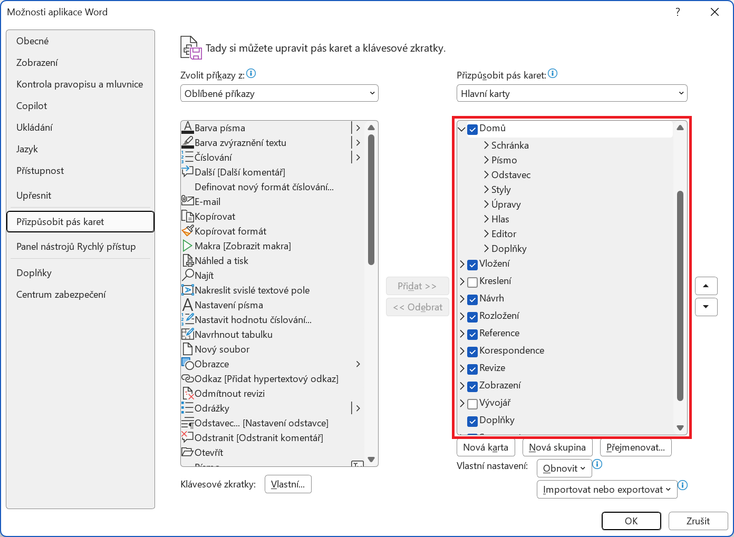Click the Najít magnifier icon

tap(187, 275)
